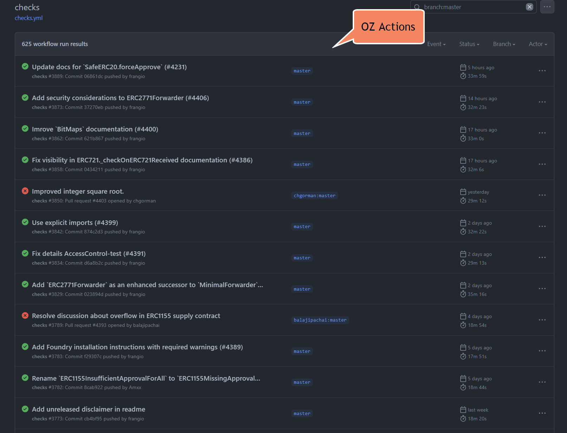
Task: Open the Event filter dropdown
Action: point(436,44)
